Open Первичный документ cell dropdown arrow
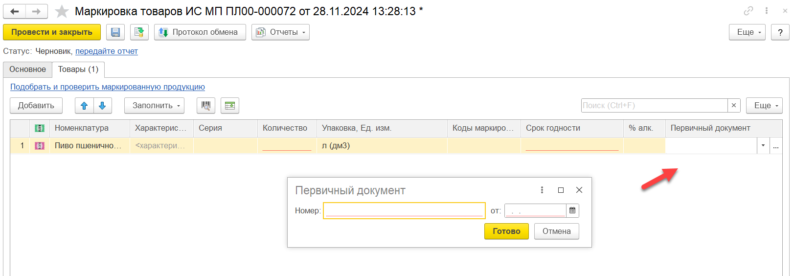The image size is (794, 276). [x=763, y=146]
